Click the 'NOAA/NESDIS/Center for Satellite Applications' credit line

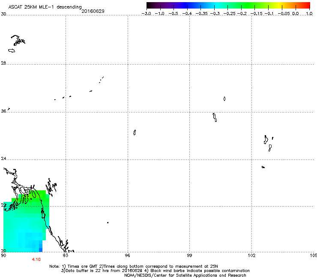click(185, 275)
